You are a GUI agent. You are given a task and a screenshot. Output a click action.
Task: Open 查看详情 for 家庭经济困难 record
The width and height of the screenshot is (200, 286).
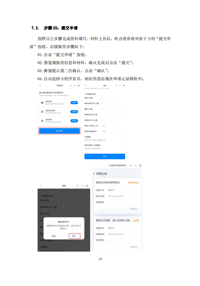click(x=134, y=247)
